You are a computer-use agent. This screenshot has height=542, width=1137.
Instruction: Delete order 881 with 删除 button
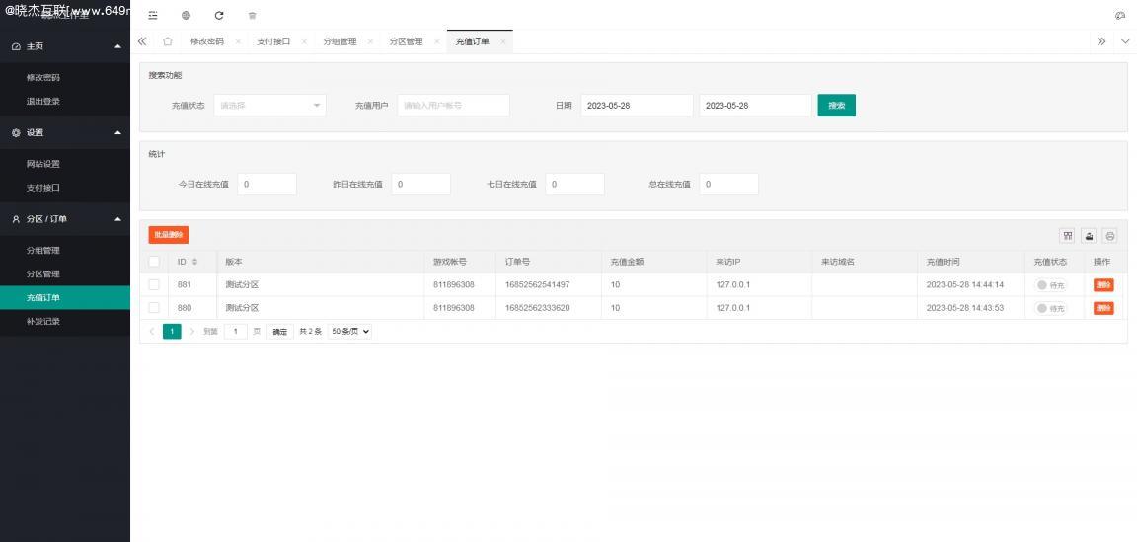pos(1103,285)
